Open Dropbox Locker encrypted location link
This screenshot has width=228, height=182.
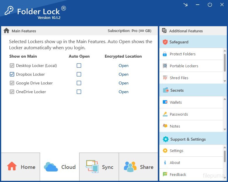[x=123, y=74]
